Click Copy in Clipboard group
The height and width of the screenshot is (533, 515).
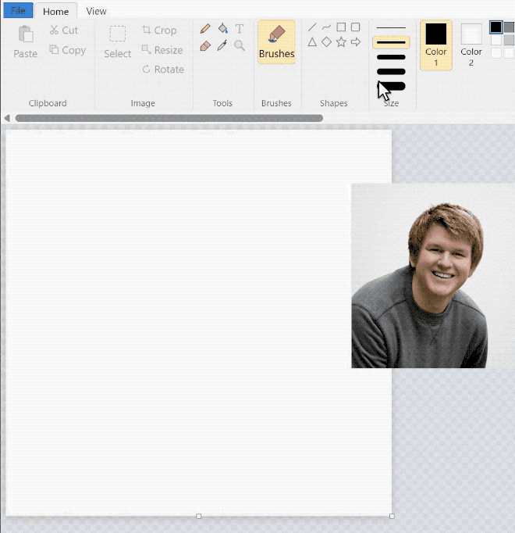click(68, 50)
